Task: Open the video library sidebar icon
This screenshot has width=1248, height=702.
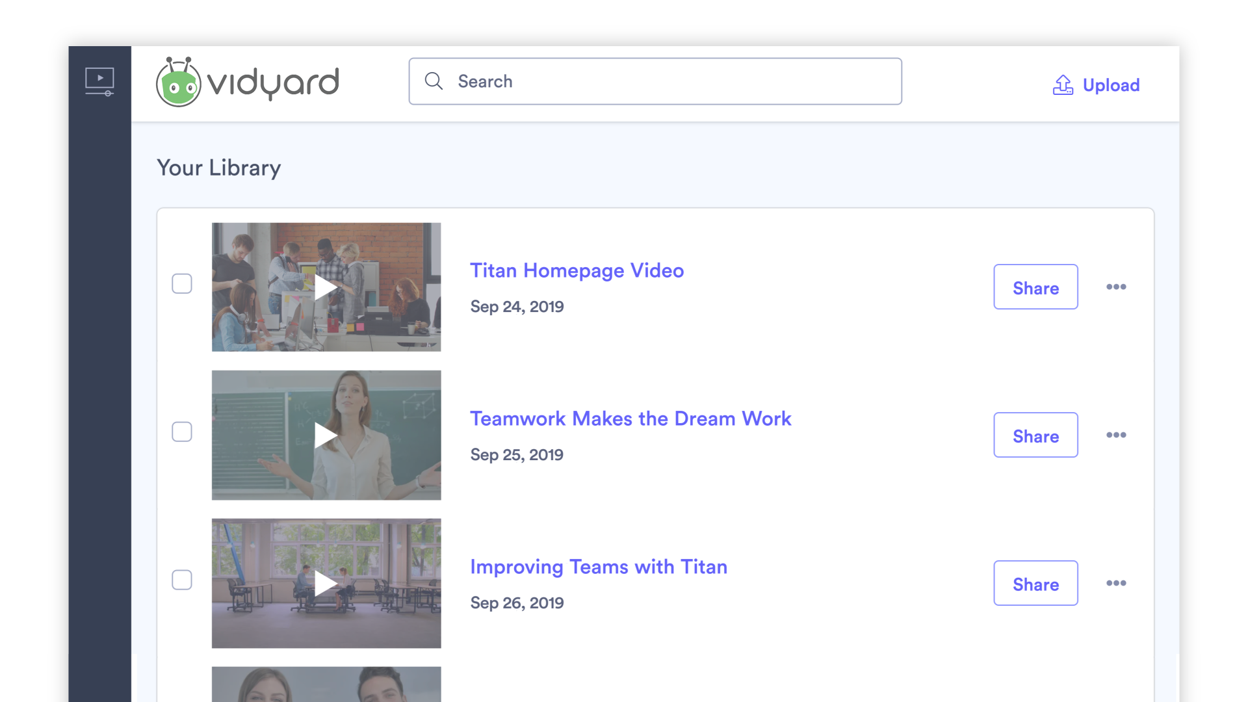Action: [x=99, y=82]
